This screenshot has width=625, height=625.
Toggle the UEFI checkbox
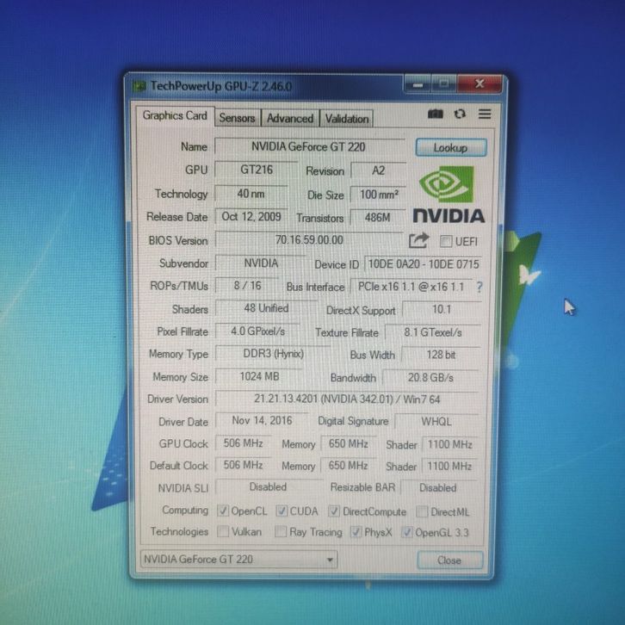pos(446,241)
